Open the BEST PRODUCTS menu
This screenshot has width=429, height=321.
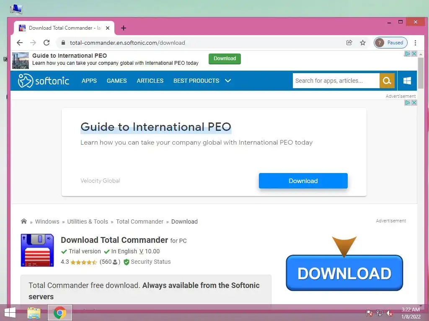pyautogui.click(x=196, y=81)
